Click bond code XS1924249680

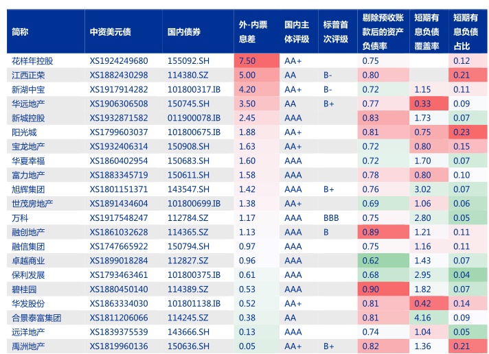[x=119, y=61]
